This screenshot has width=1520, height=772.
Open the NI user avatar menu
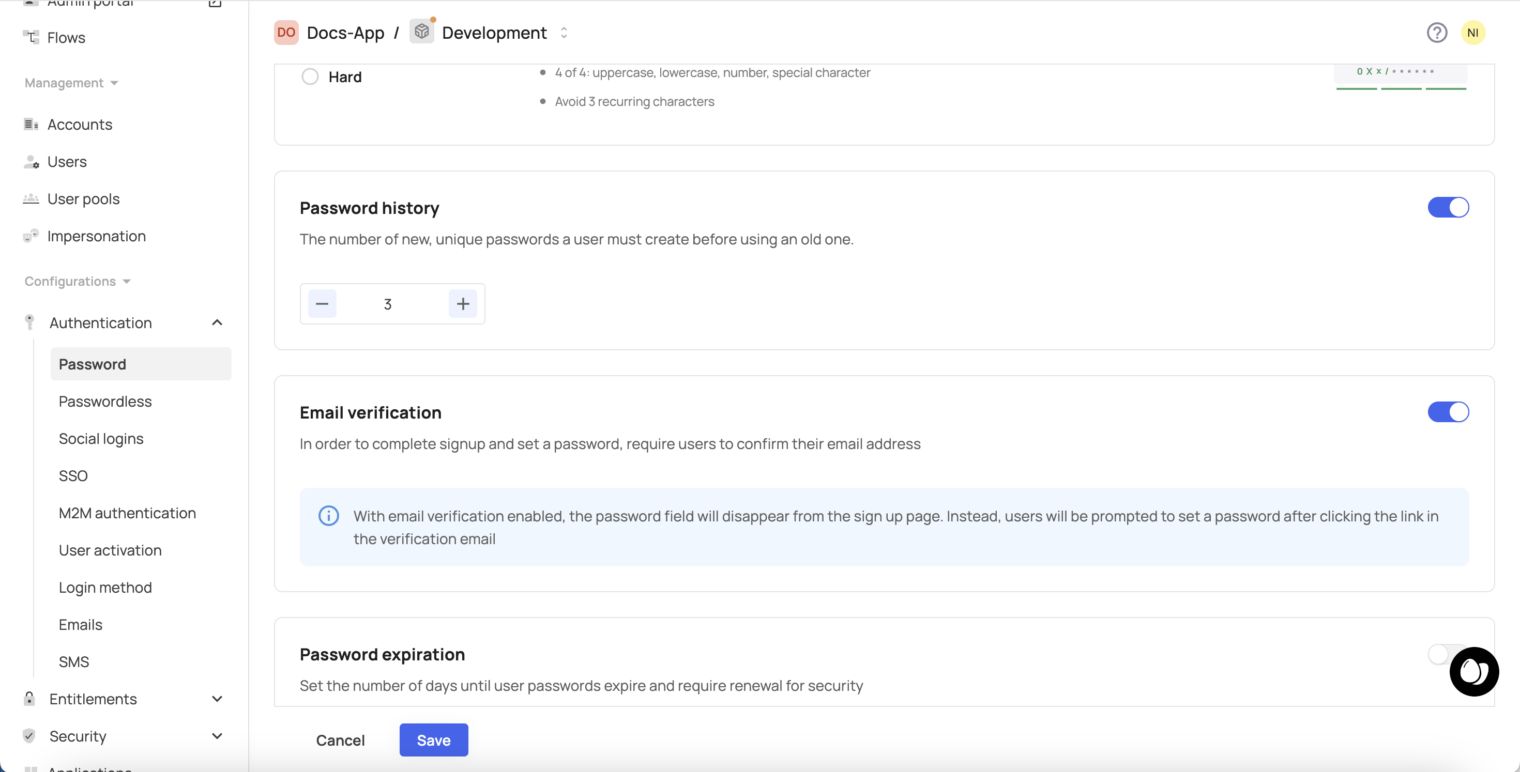(x=1473, y=33)
